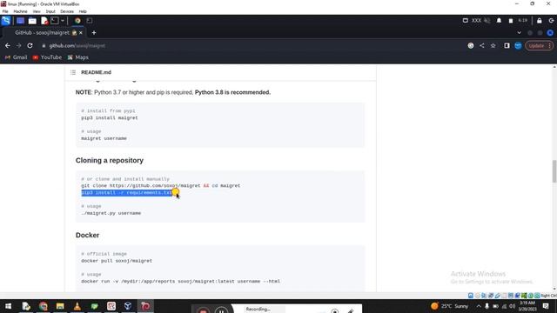Click Windows taskbar volume icon
Viewport: 557px width, 313px height.
pos(513,306)
